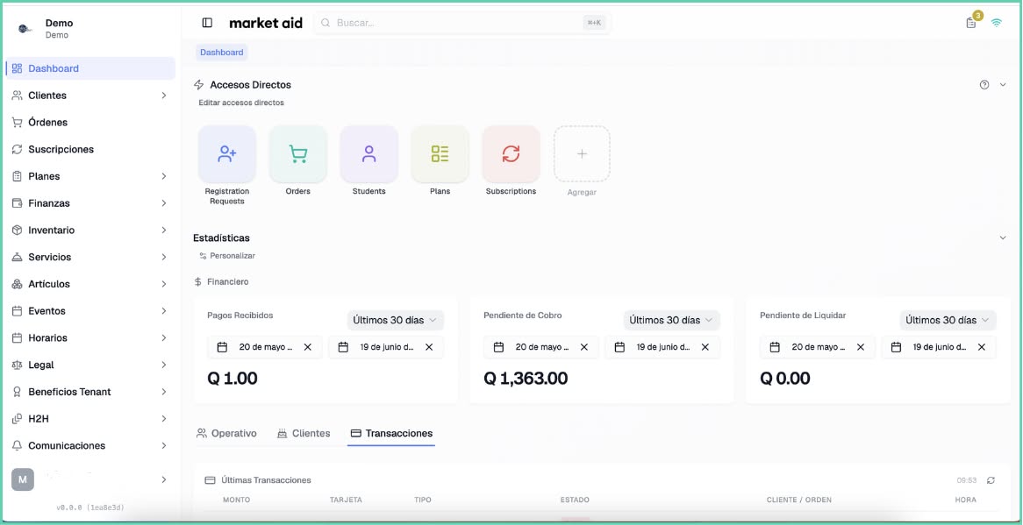Expand Horarios sidebar menu

point(90,338)
